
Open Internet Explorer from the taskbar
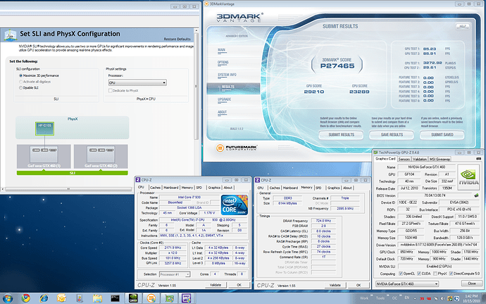tap(44, 298)
